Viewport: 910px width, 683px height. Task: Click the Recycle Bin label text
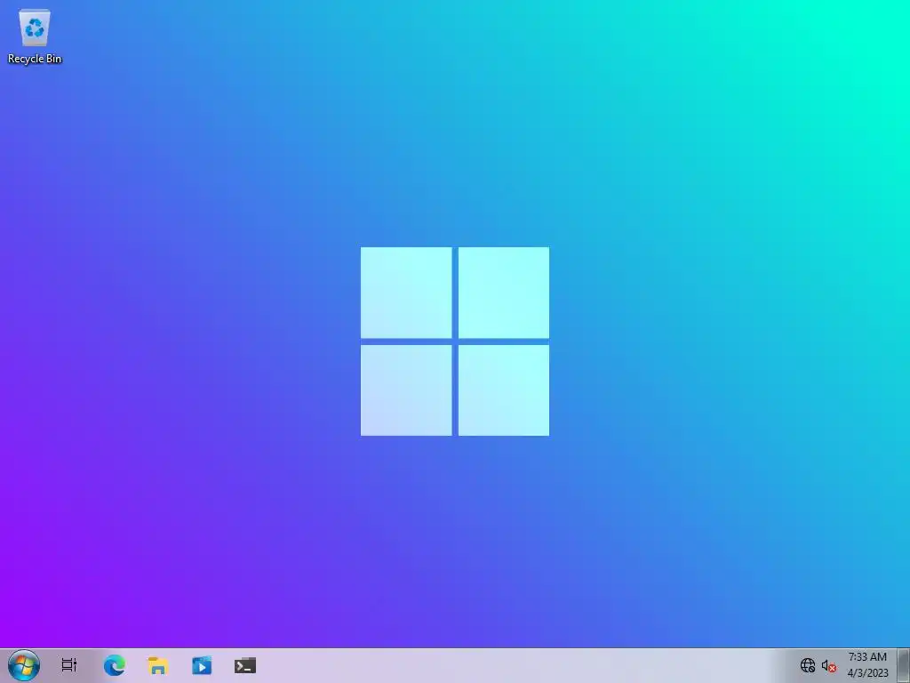tap(35, 59)
